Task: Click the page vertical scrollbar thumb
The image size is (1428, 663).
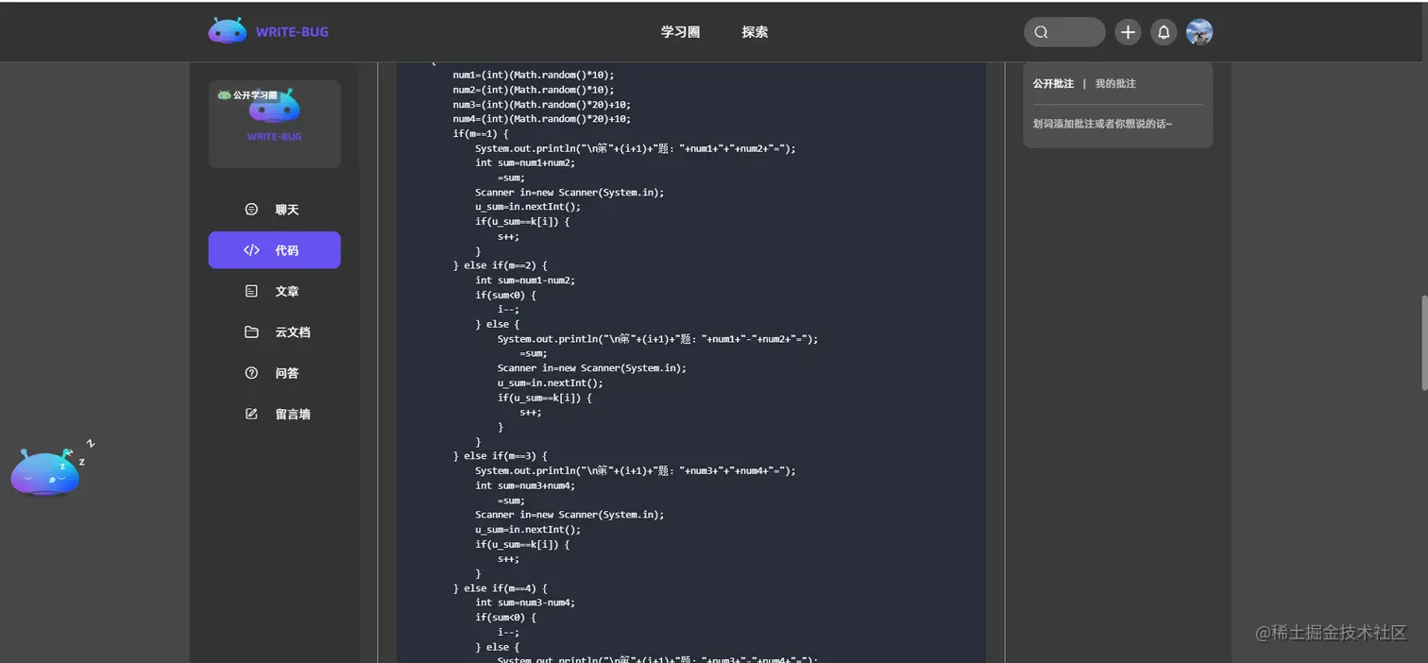Action: 1423,343
